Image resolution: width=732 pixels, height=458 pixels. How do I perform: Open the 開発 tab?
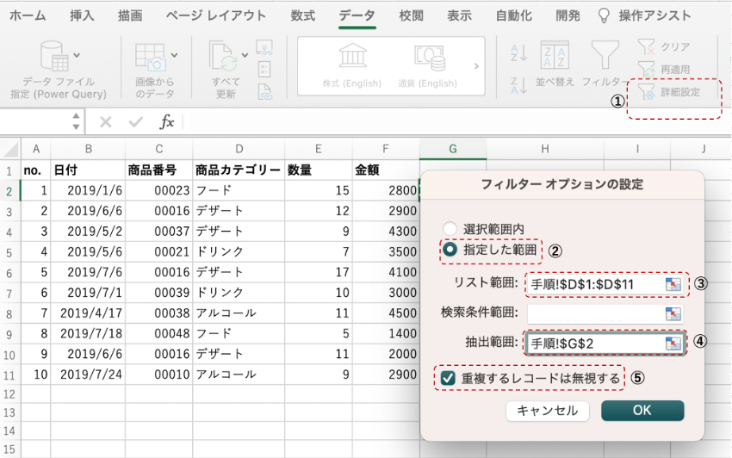coord(568,15)
